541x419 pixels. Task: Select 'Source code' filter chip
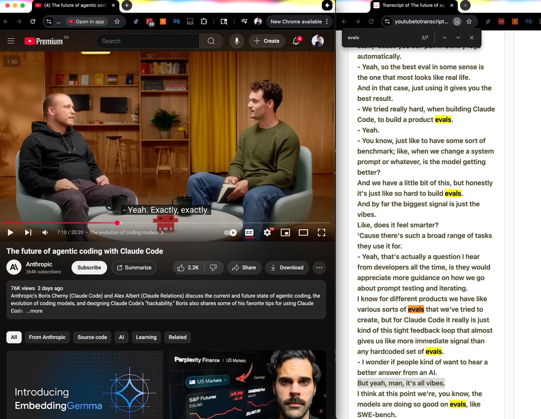pos(92,337)
